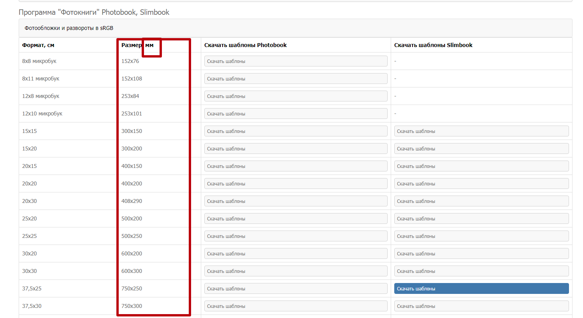Download Photobook templates for 20x30 format
The image size is (583, 318).
pyautogui.click(x=295, y=201)
